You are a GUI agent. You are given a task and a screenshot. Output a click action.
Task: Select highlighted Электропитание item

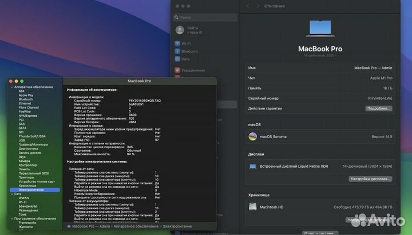coord(35,190)
